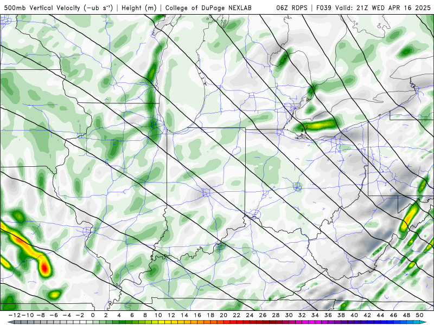
Task: Click the '20' value on the color scale
Action: 224,315
